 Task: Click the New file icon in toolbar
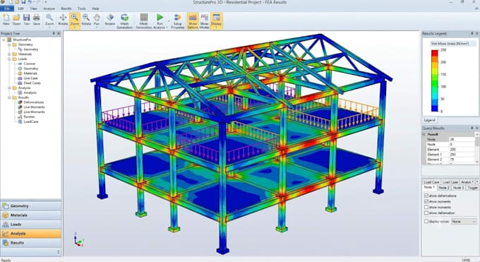6,18
